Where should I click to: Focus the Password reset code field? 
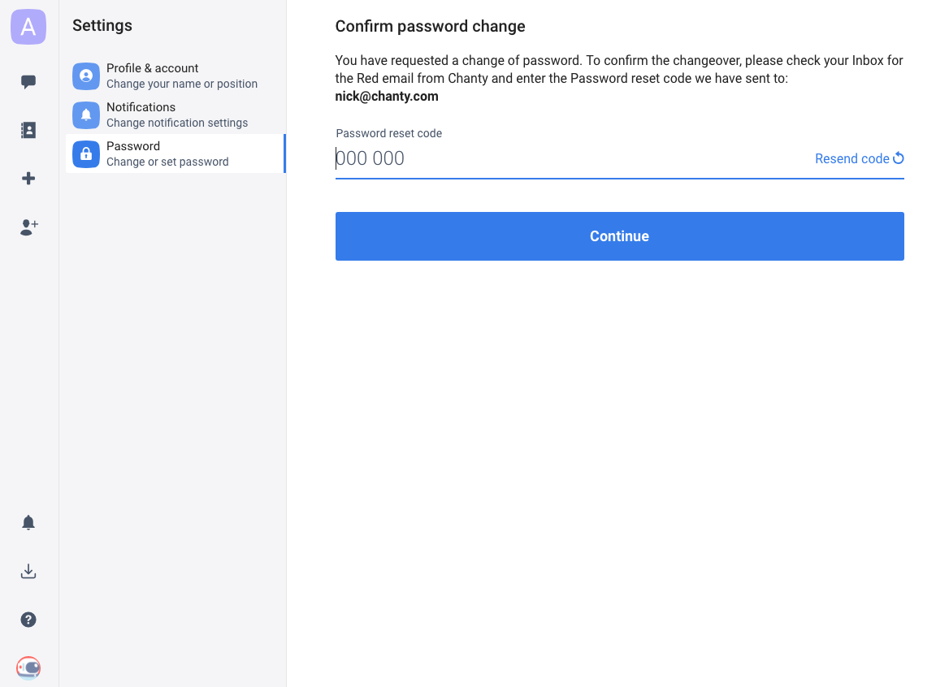pyautogui.click(x=572, y=158)
